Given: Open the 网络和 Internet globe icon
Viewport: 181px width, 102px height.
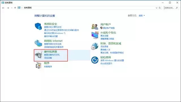Looking at the screenshot, I should [38, 43].
